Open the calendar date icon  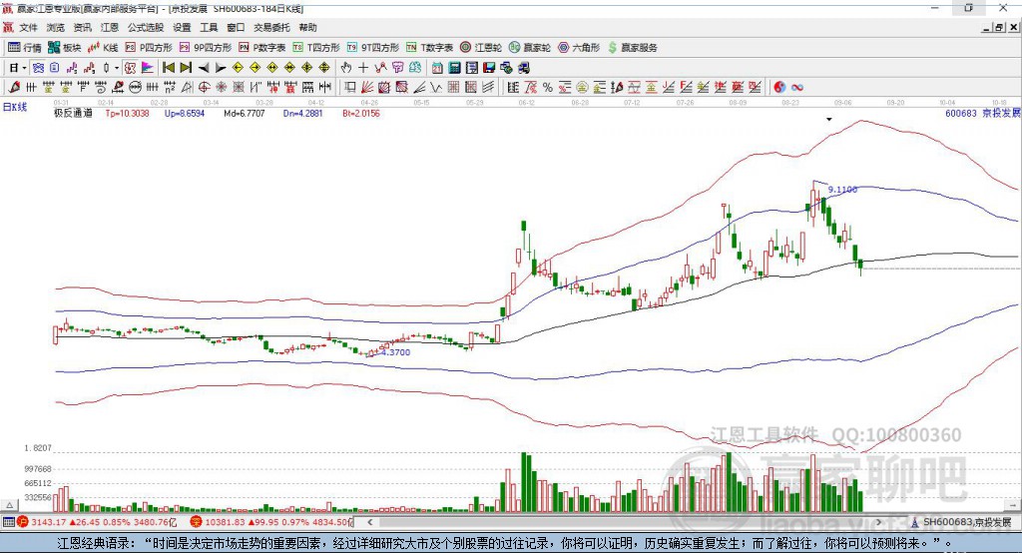tap(437, 68)
